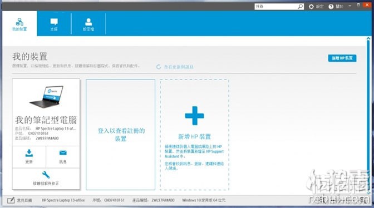Click card product name HP Spectre Laptop 13-af...
This screenshot has height=208, width=374.
pyautogui.click(x=56, y=128)
